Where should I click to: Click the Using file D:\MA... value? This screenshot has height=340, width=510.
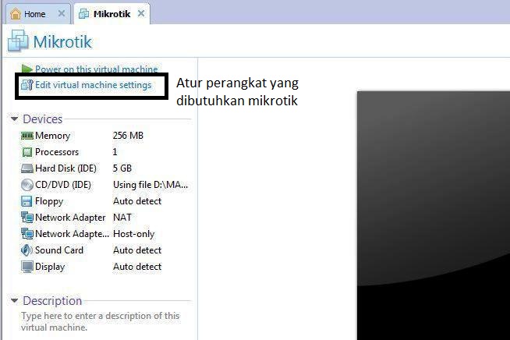151,185
